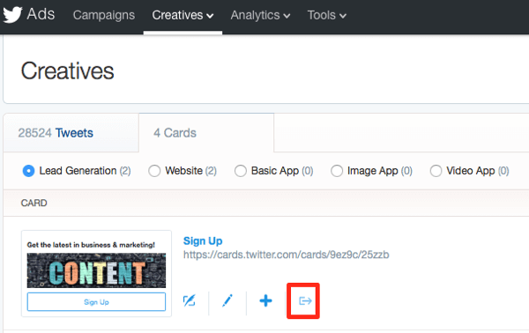Select the Video App radio option
This screenshot has width=529, height=333.
[436, 171]
